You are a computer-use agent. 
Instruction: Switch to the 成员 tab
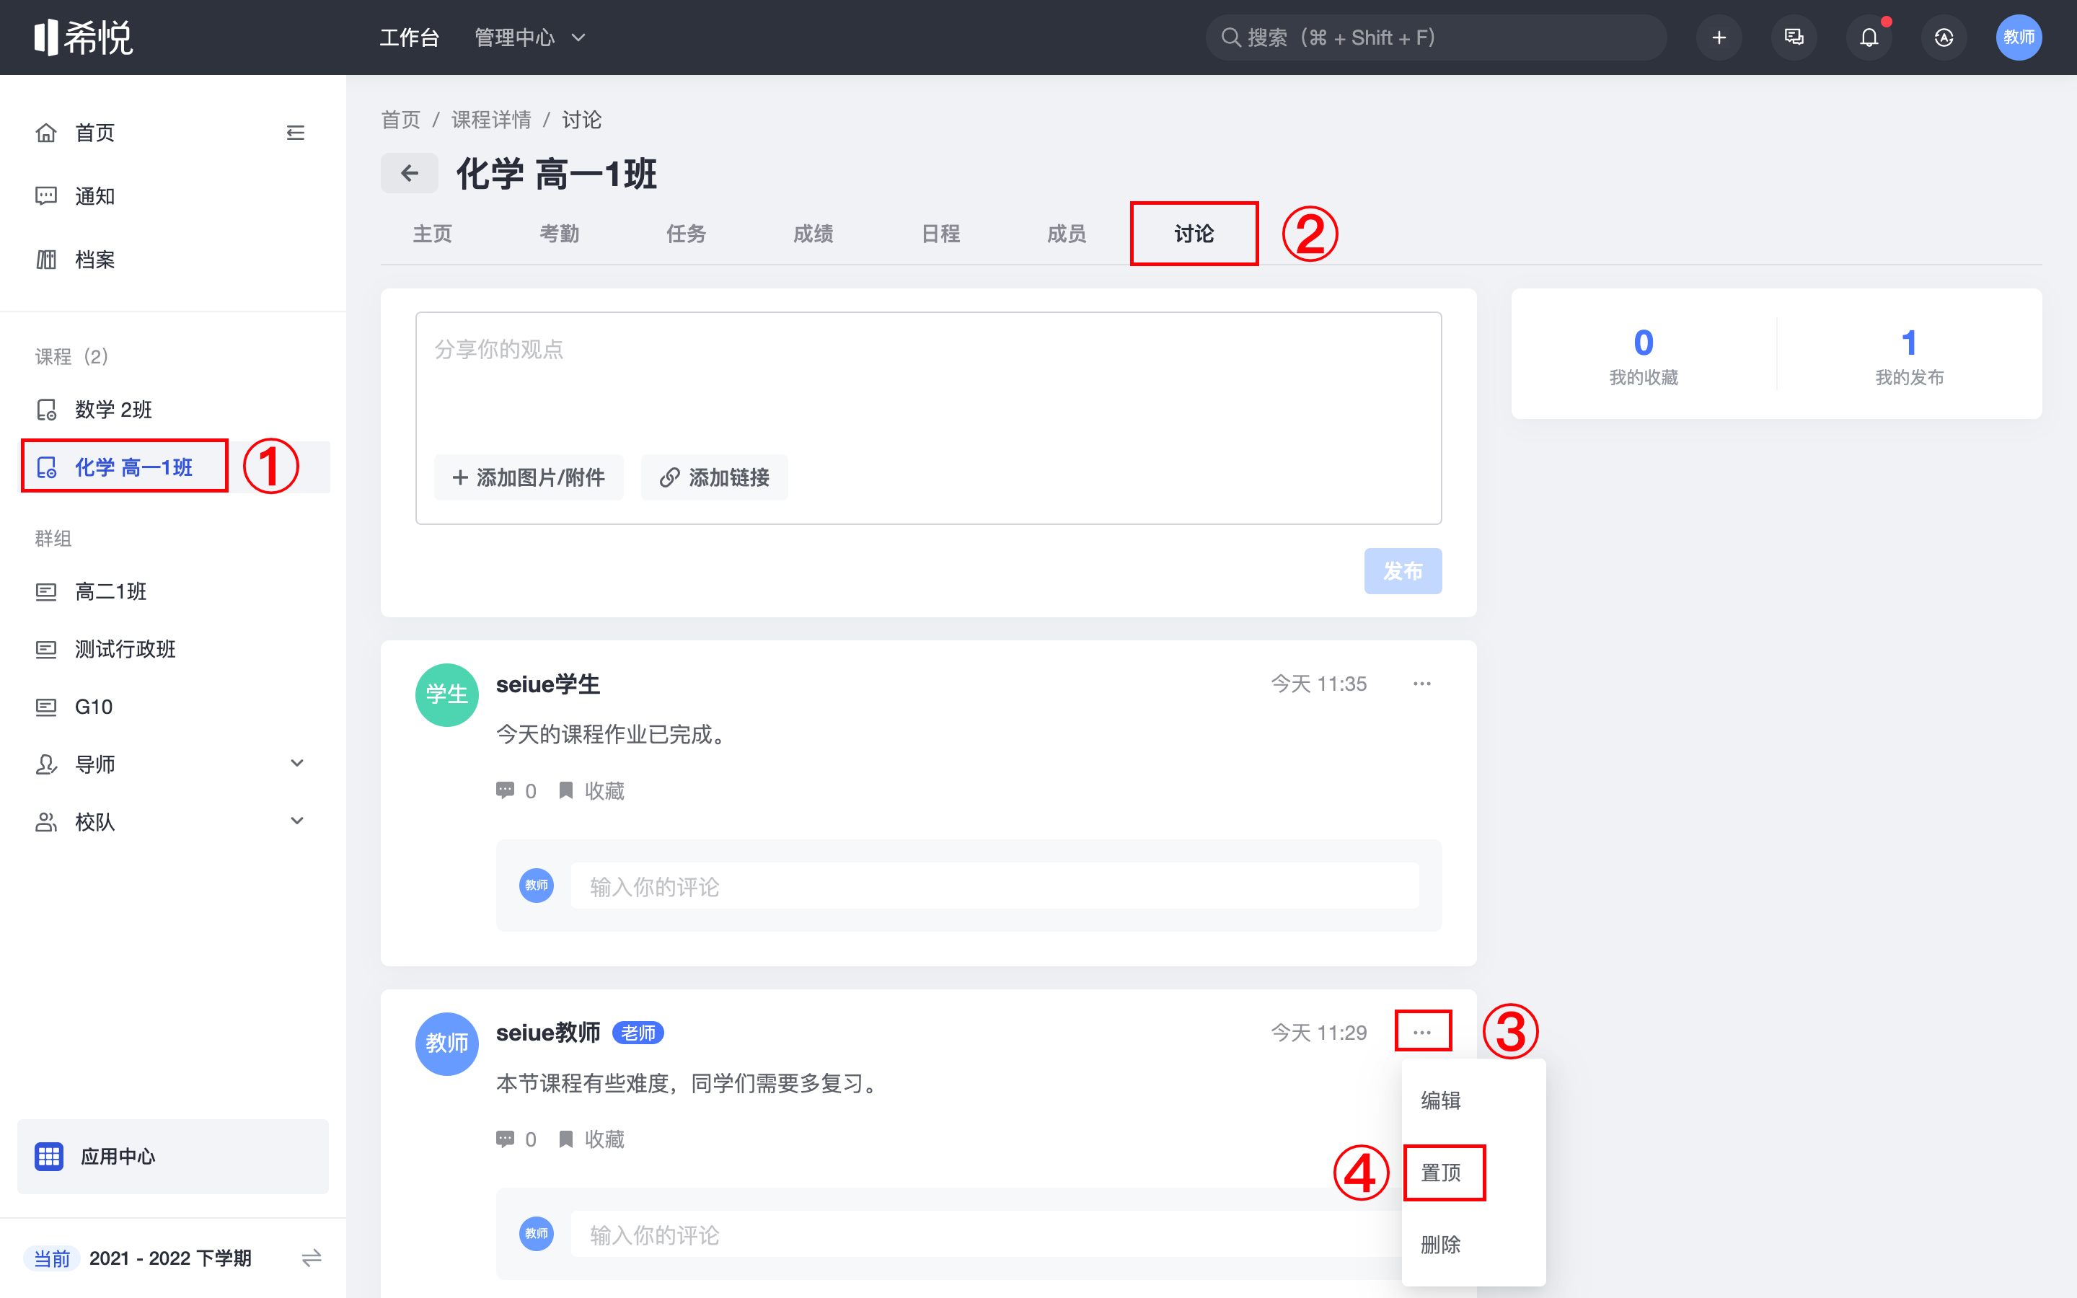tap(1067, 234)
